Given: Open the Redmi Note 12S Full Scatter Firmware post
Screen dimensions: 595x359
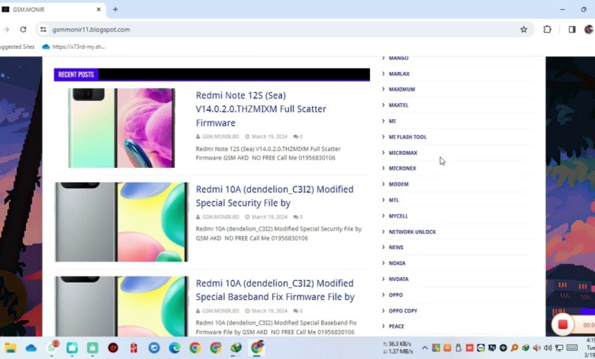Looking at the screenshot, I should [x=261, y=109].
